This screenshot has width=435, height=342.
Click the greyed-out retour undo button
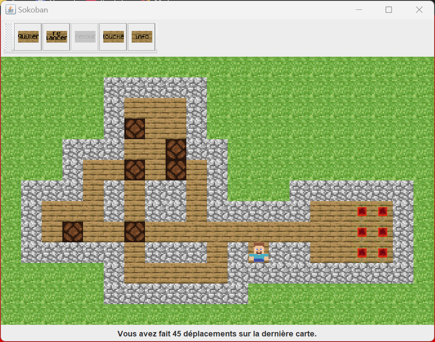point(85,37)
